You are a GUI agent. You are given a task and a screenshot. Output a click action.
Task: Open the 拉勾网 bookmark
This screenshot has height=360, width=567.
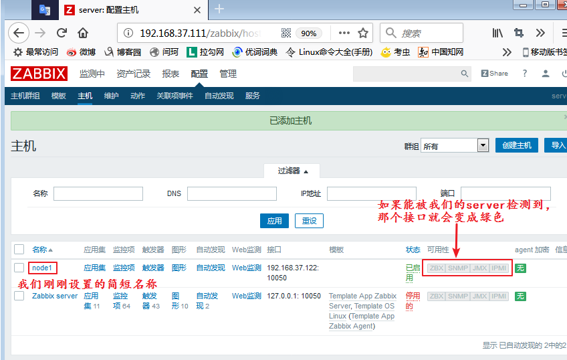(x=205, y=52)
